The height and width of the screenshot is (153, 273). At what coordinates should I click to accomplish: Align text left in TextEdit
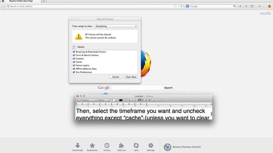pyautogui.click(x=139, y=100)
